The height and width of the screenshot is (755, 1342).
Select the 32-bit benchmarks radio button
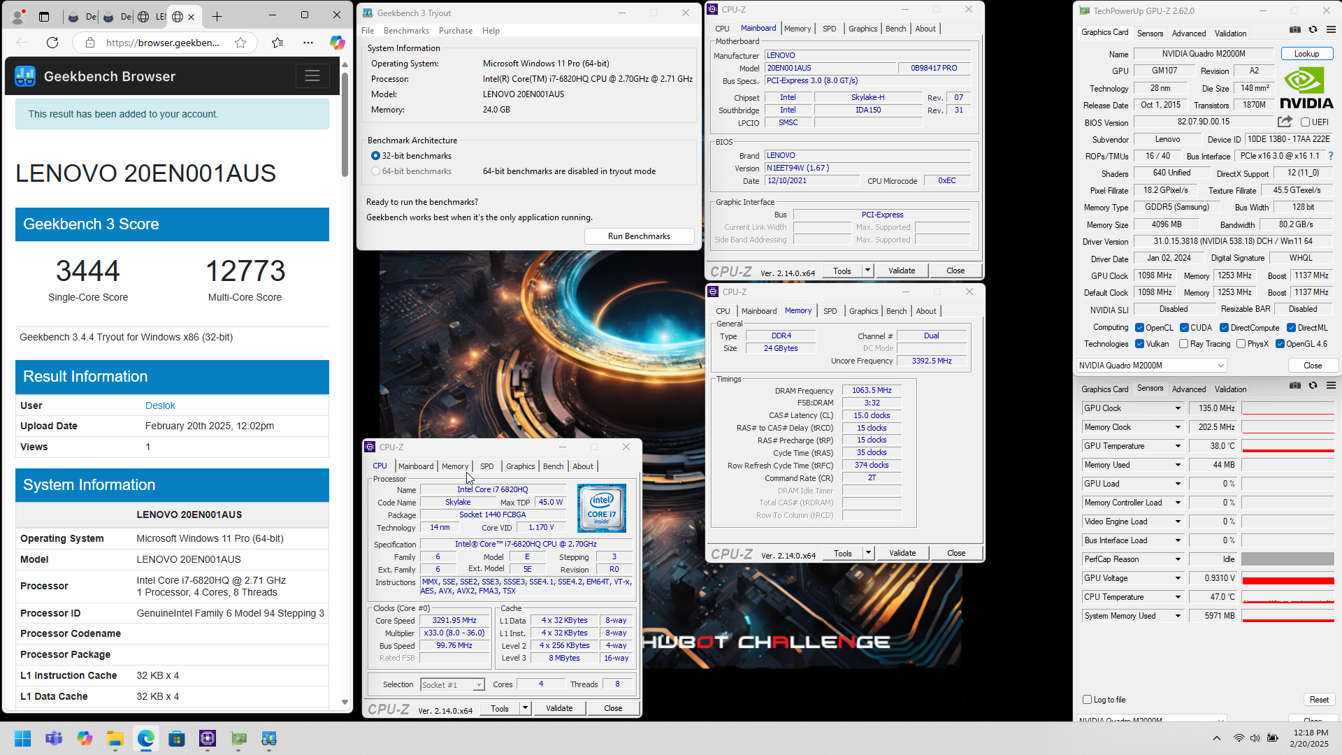[x=375, y=156]
